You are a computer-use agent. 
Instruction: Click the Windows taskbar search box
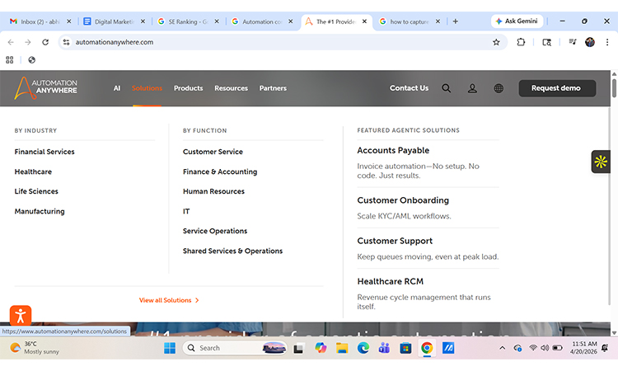click(x=235, y=348)
